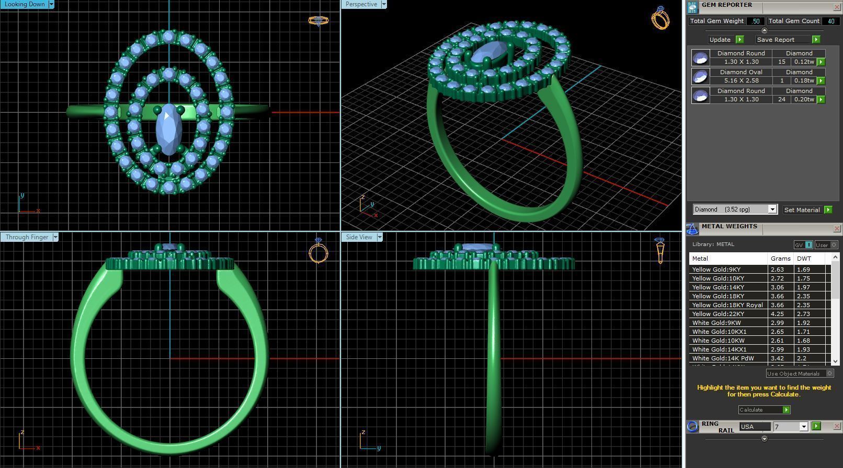The height and width of the screenshot is (468, 843).
Task: Select the Yellow Gold:22KY row
Action: (x=760, y=314)
